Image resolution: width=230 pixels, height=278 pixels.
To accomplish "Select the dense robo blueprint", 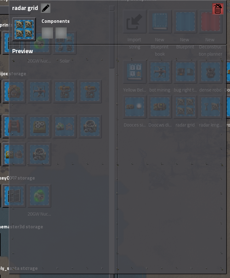I will point(210,72).
